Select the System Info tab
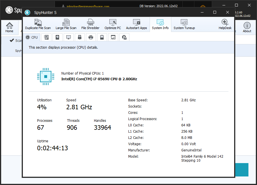This screenshot has width=257, height=185. [x=160, y=24]
